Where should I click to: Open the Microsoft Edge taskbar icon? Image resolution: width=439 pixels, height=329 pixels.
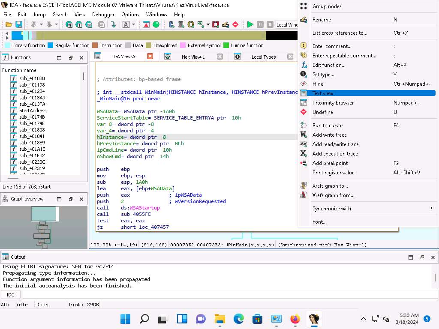pos(238,319)
